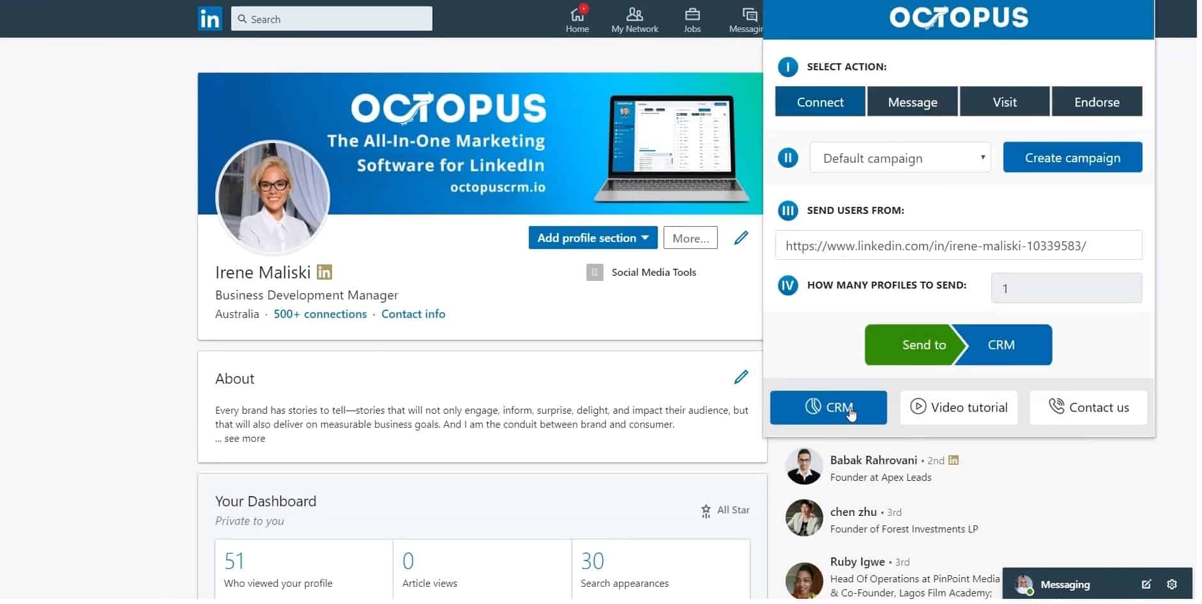Screen dimensions: 1202x604
Task: Click Founder of Forest Investments LP text
Action: pos(904,529)
